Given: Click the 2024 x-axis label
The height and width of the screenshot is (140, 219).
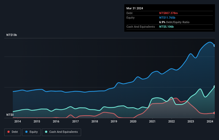Looking at the screenshot, I should tap(210, 121).
